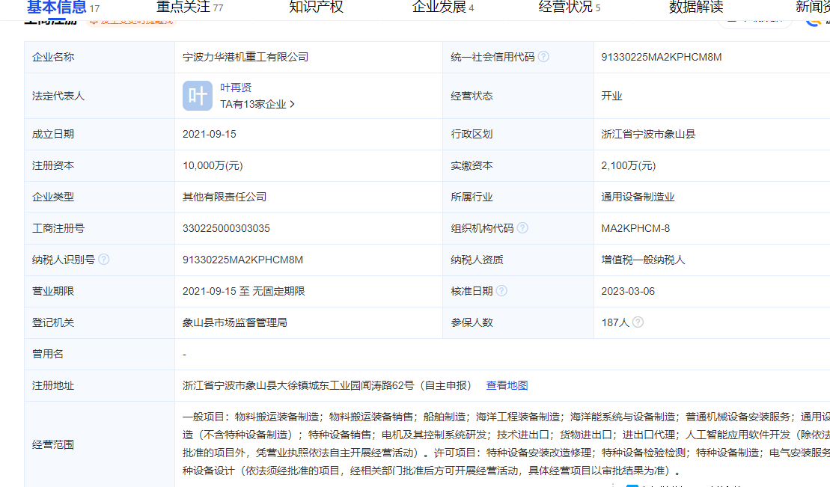Image resolution: width=830 pixels, height=487 pixels.
Task: Click the 曾用名 field label
Action: pyautogui.click(x=48, y=354)
